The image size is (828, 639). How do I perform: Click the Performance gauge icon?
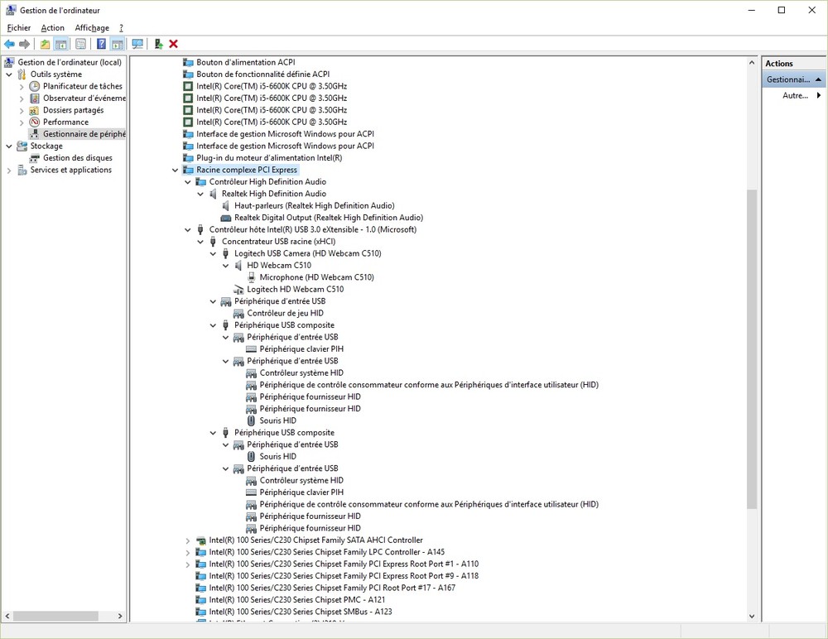[34, 122]
